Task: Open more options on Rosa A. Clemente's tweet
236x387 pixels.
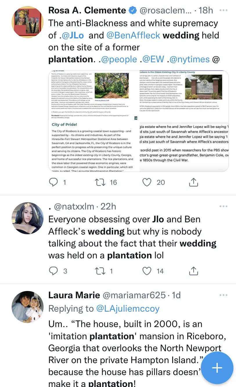Action: click(224, 10)
